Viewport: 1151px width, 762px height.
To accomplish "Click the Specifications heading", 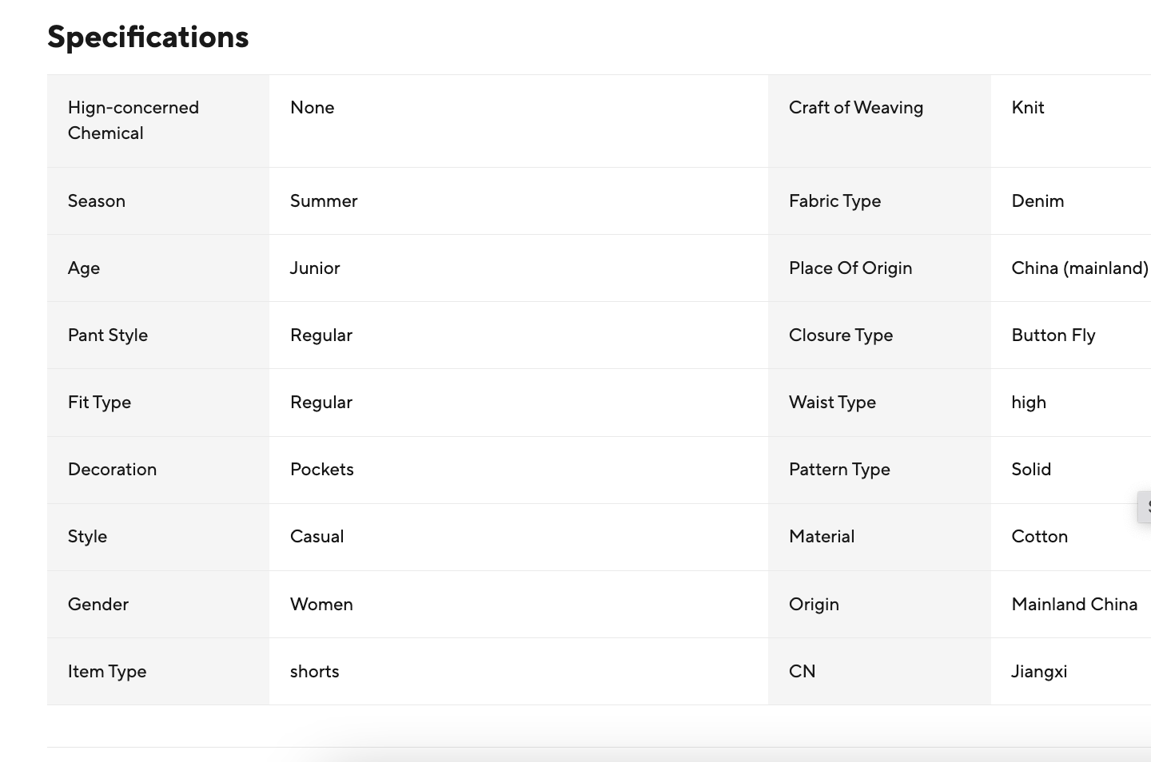I will [x=148, y=37].
